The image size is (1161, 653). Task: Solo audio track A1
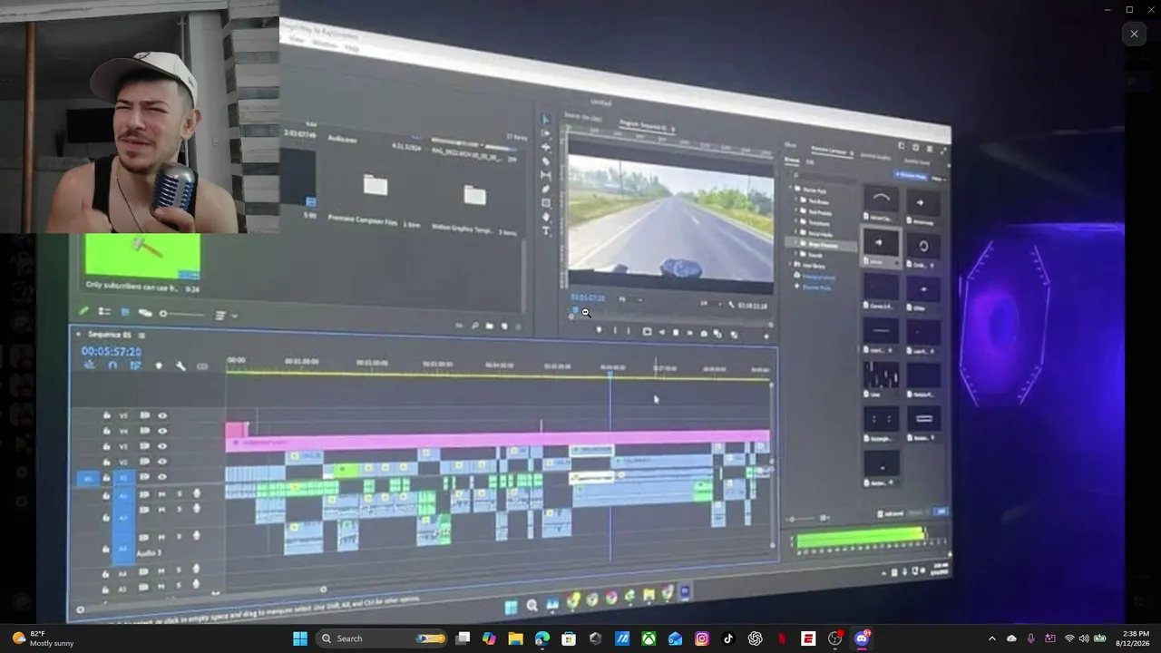pos(179,494)
